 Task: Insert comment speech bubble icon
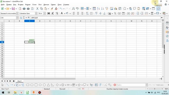134,9
